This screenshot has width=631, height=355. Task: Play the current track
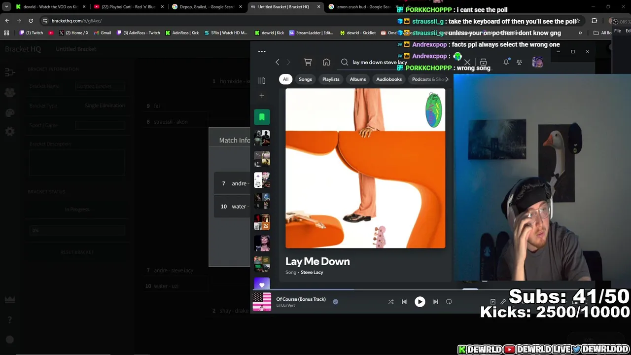tap(420, 302)
